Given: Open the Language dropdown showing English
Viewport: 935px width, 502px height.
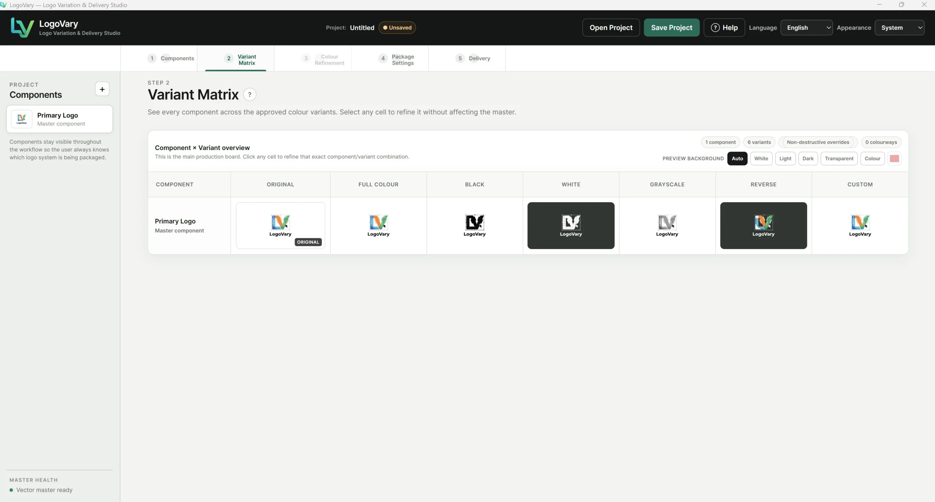Looking at the screenshot, I should 806,28.
